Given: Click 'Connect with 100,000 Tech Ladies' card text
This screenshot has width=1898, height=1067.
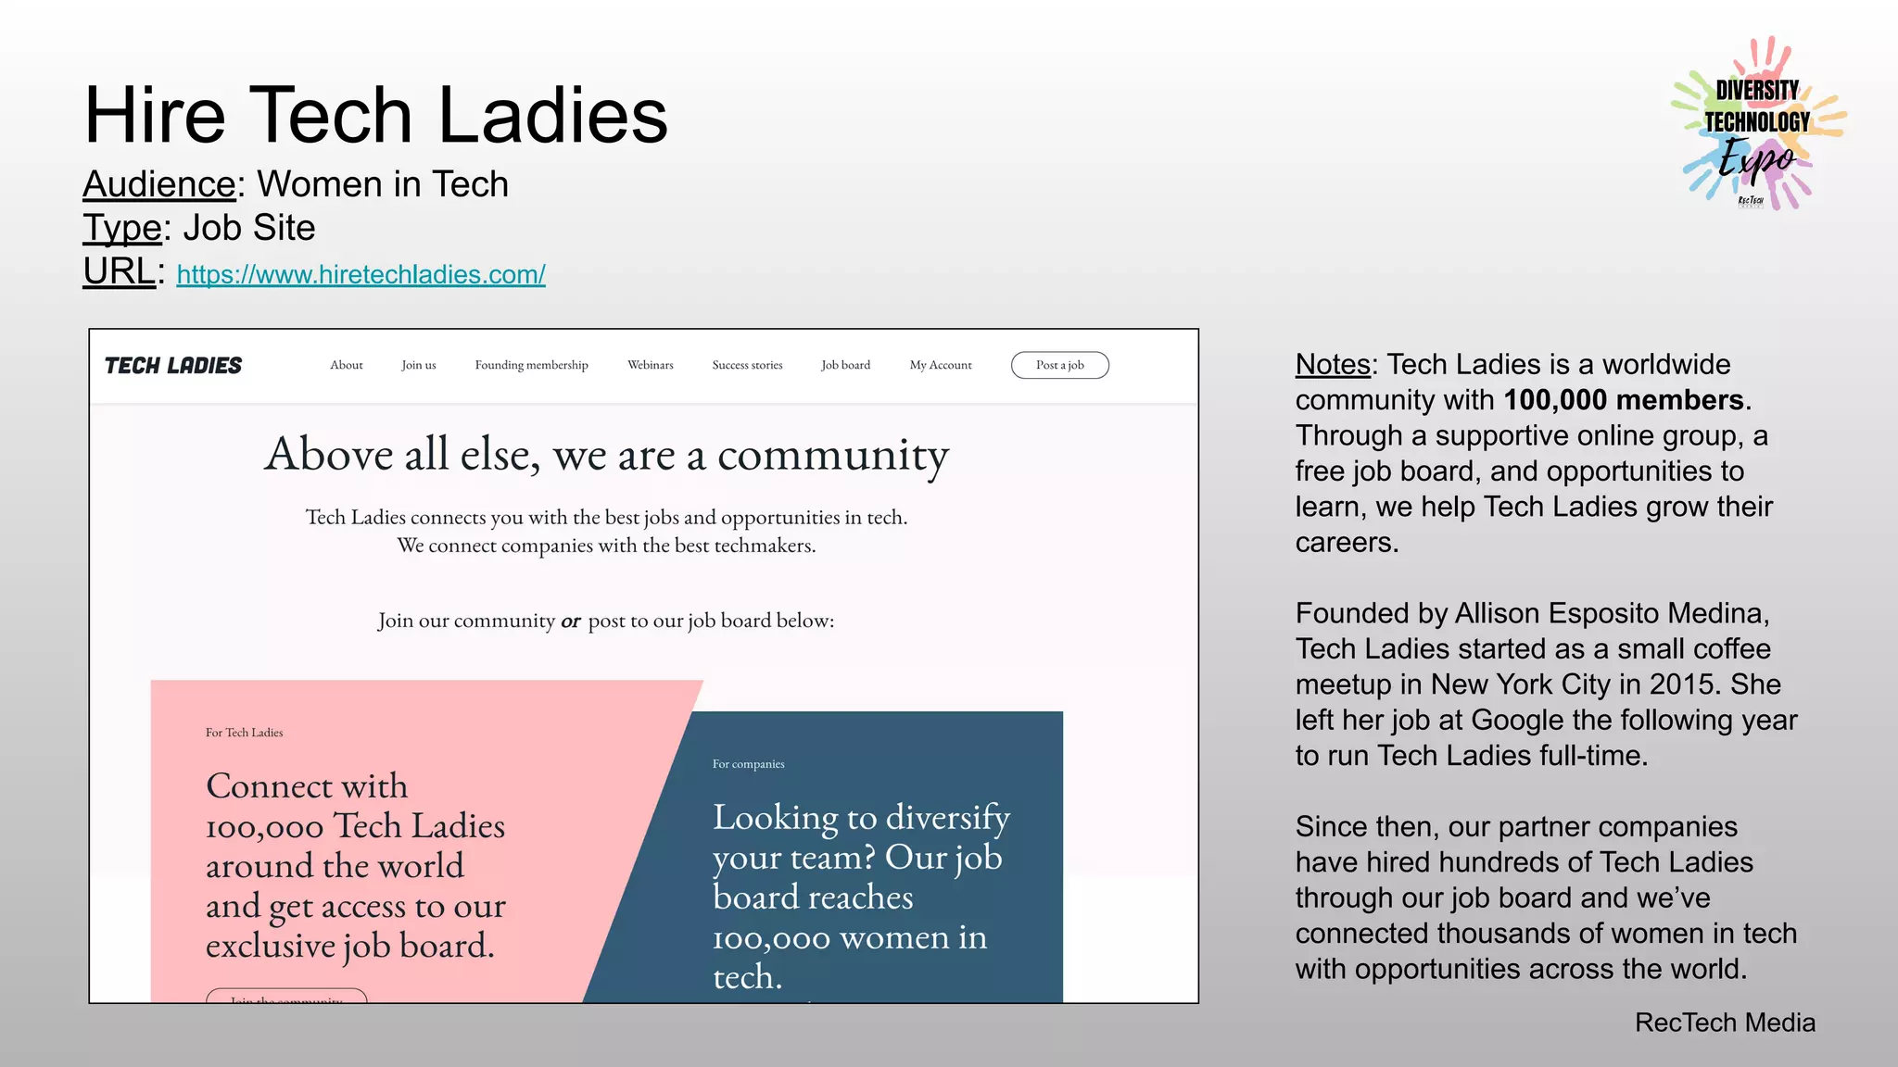Looking at the screenshot, I should 356,866.
